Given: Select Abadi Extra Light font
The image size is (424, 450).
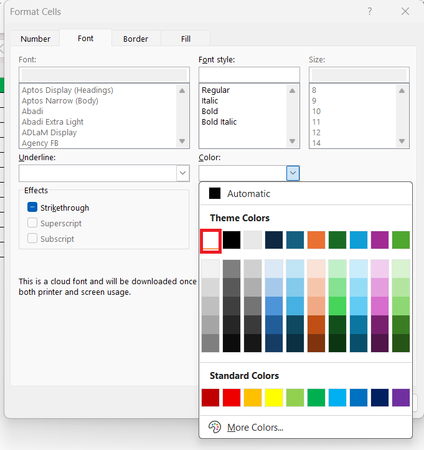Looking at the screenshot, I should tap(53, 122).
